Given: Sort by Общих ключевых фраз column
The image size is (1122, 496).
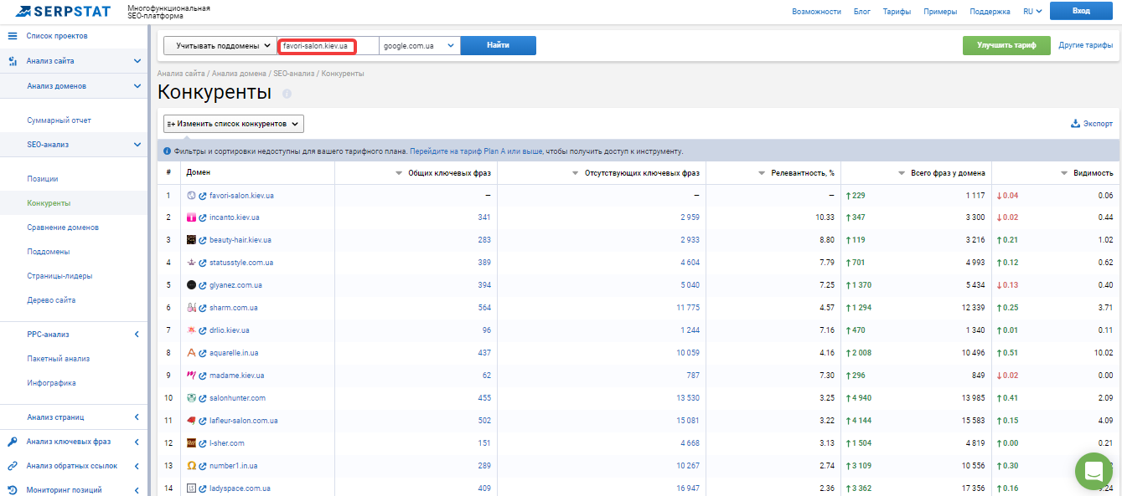Looking at the screenshot, I should [x=442, y=173].
